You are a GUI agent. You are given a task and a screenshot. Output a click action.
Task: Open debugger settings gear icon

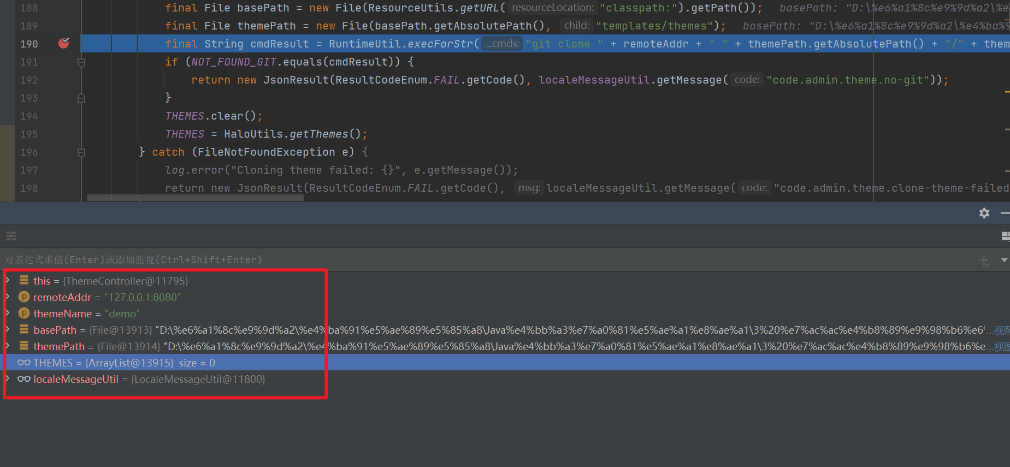point(984,213)
